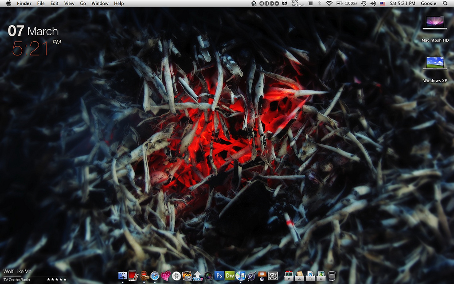Open the Downloads stack in dock

[321, 276]
